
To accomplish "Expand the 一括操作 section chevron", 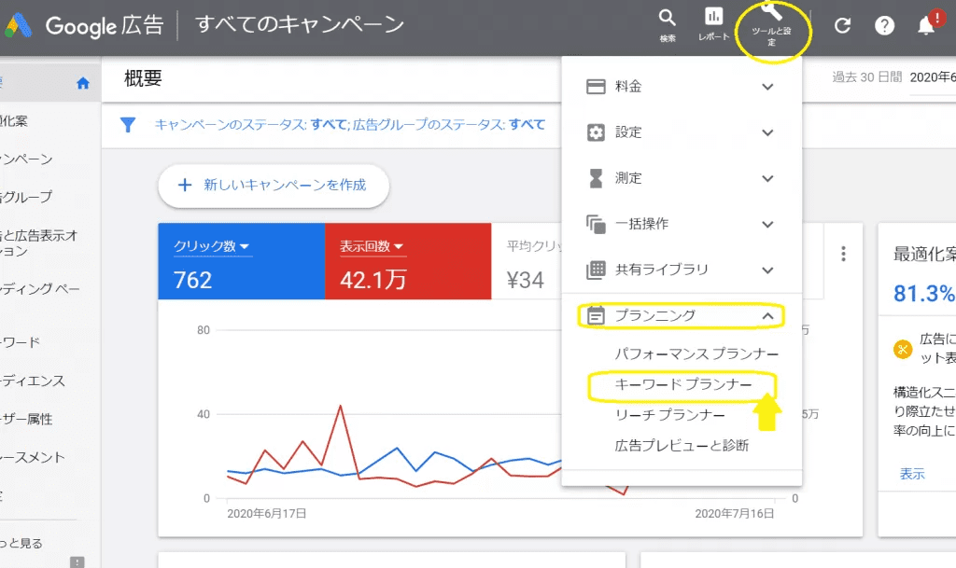I will click(767, 224).
